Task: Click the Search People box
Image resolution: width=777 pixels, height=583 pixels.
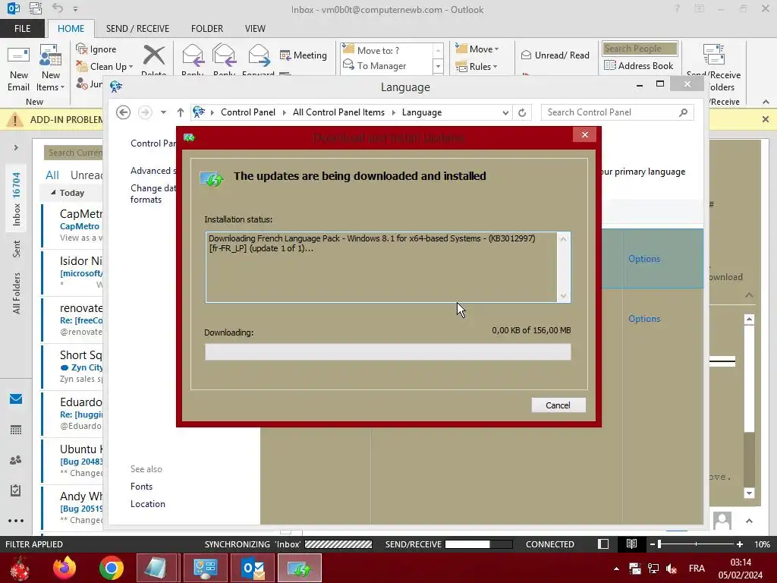Action: click(640, 48)
